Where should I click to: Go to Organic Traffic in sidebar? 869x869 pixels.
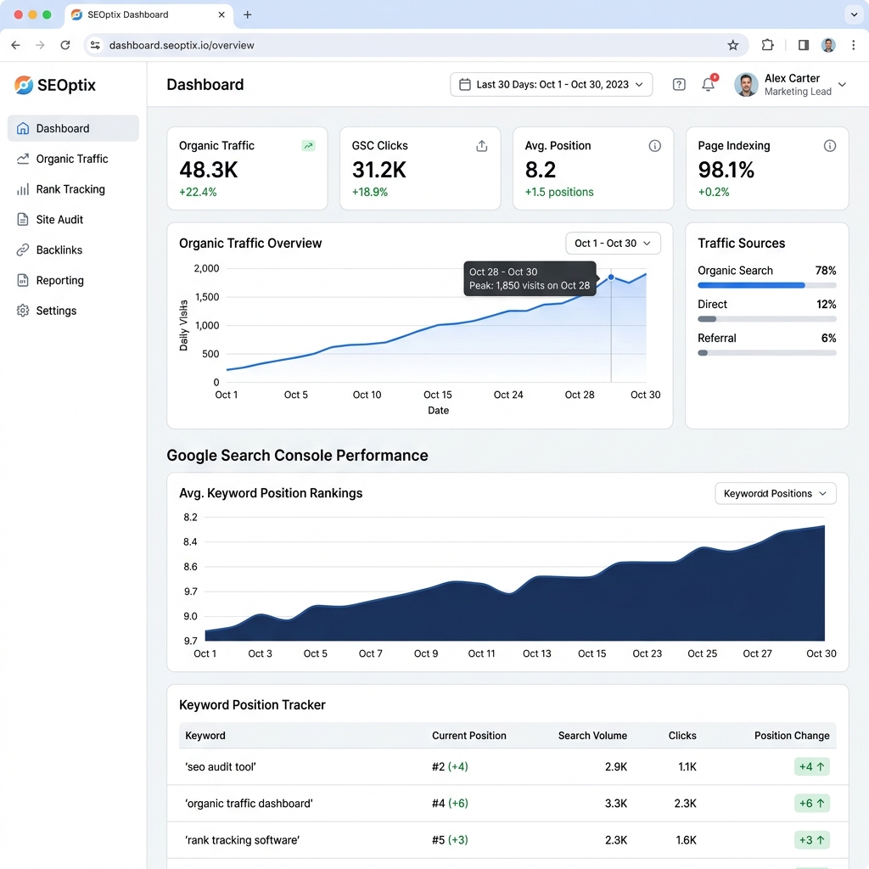73,159
